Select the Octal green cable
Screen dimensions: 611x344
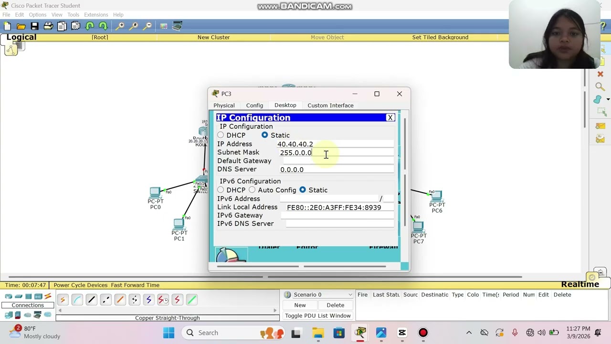(191, 300)
